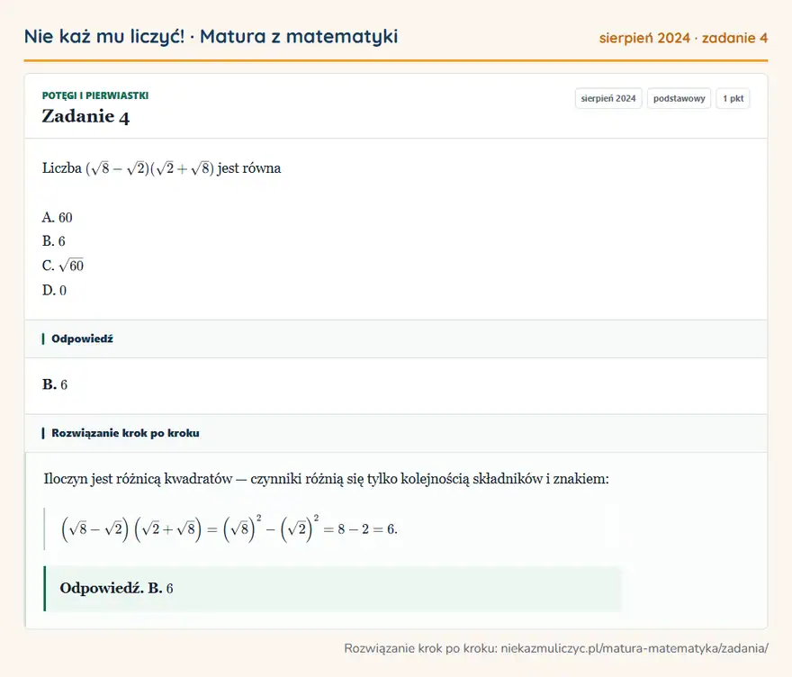Click the '1 pkt' points badge
The height and width of the screenshot is (677, 792).
[x=733, y=98]
